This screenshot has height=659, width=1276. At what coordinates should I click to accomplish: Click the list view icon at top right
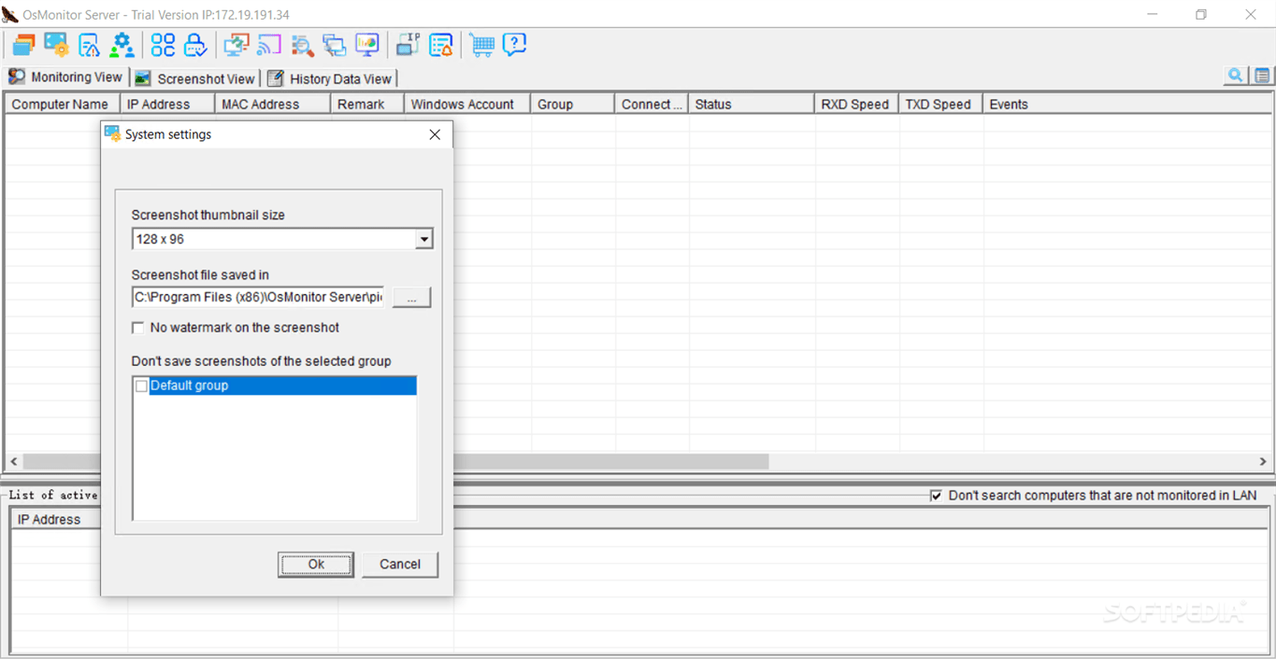pos(1262,77)
